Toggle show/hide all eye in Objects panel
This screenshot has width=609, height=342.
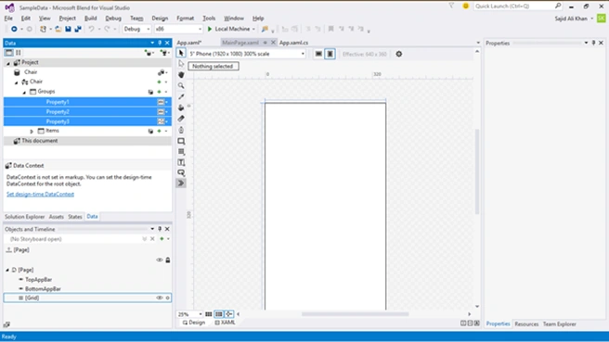point(160,260)
